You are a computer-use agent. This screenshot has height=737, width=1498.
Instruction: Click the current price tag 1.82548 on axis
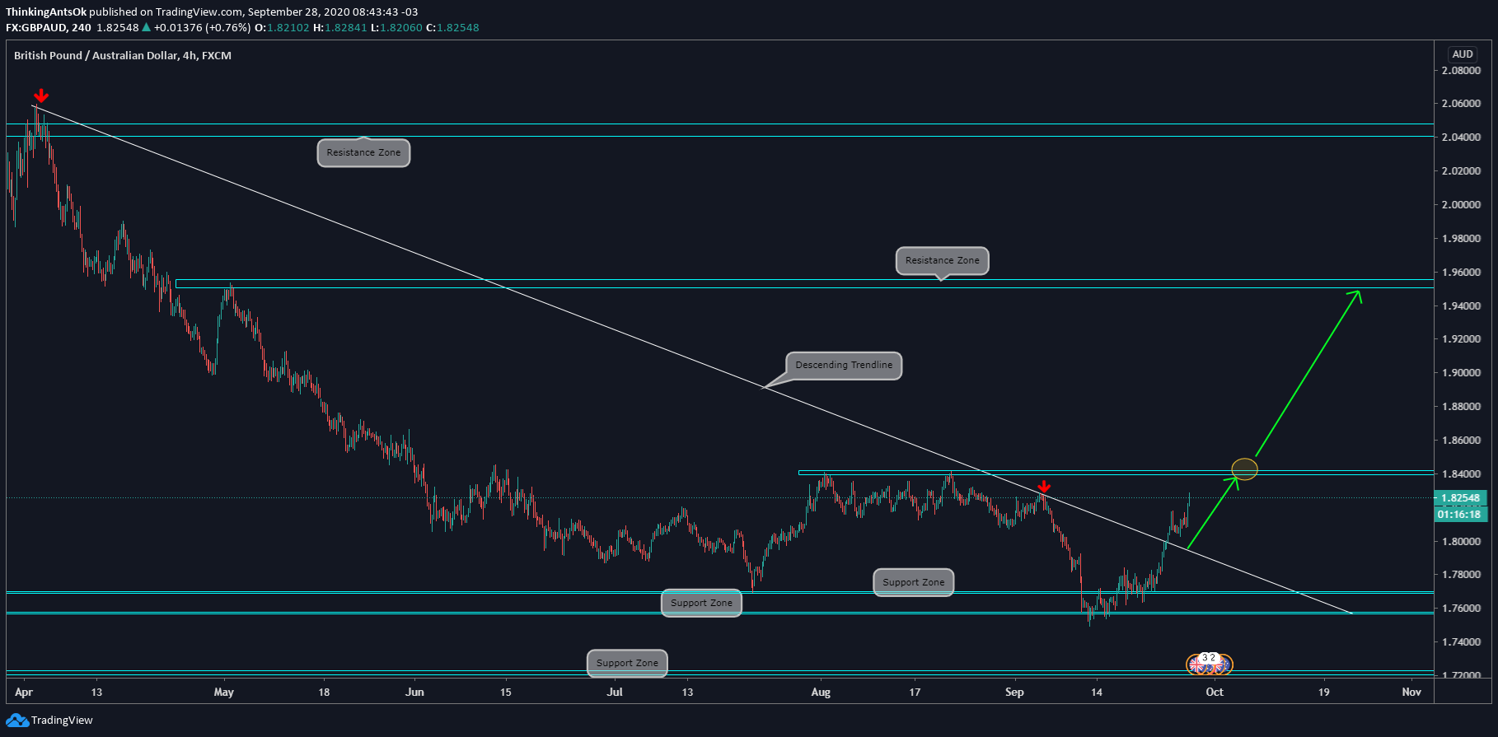[1462, 498]
